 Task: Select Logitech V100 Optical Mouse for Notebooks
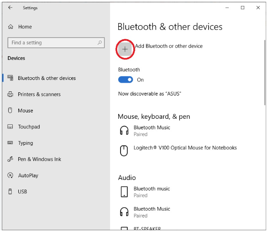coord(185,148)
